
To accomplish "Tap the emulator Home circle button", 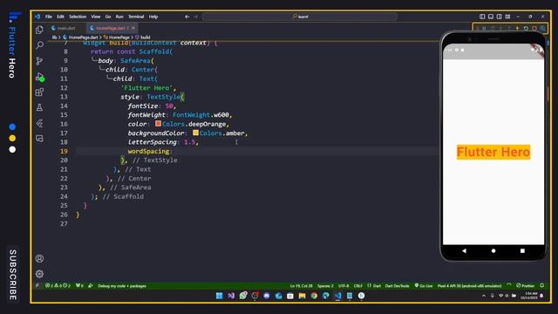I will click(x=493, y=250).
